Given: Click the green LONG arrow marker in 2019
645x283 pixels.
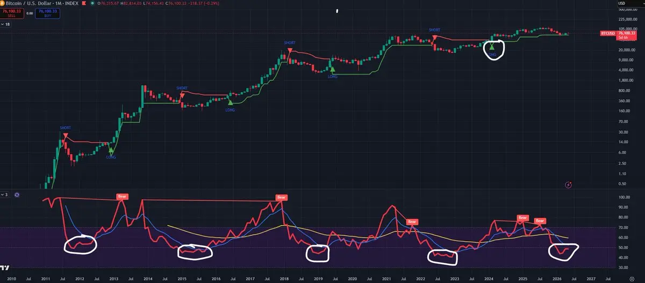Looking at the screenshot, I should [332, 69].
